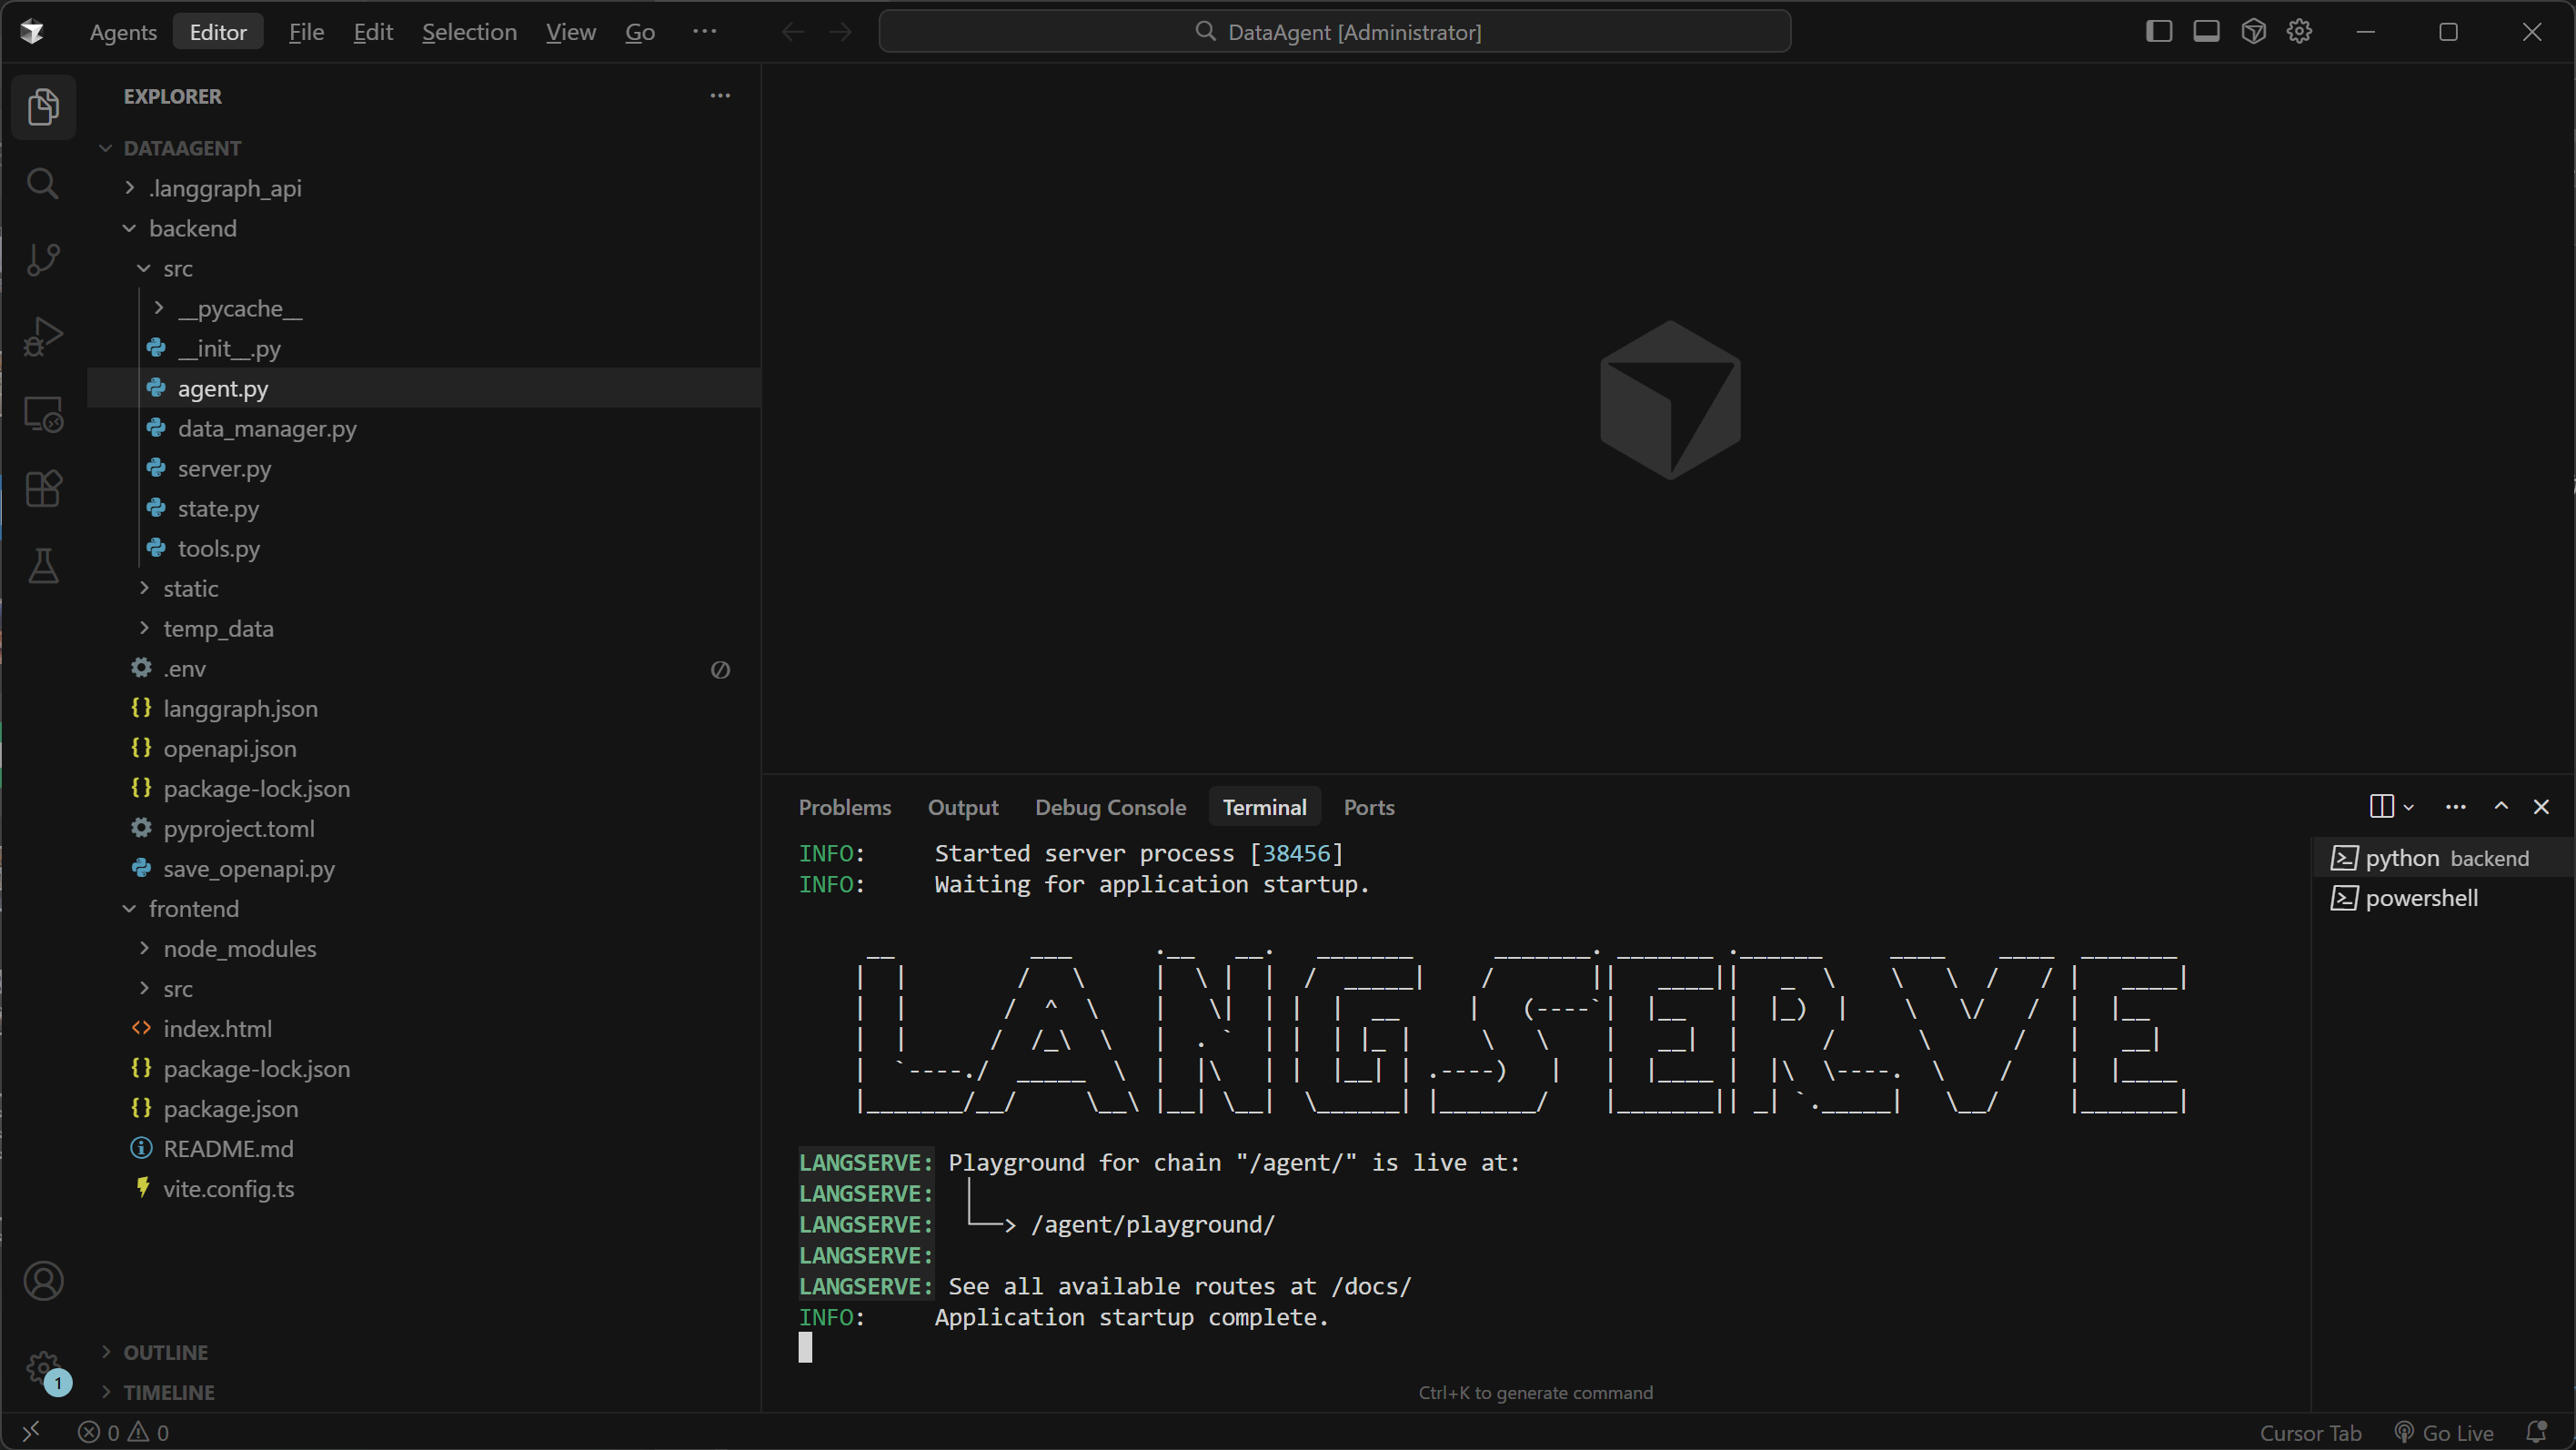The image size is (2576, 1450).
Task: Click the remote window indicator in status bar
Action: (31, 1432)
